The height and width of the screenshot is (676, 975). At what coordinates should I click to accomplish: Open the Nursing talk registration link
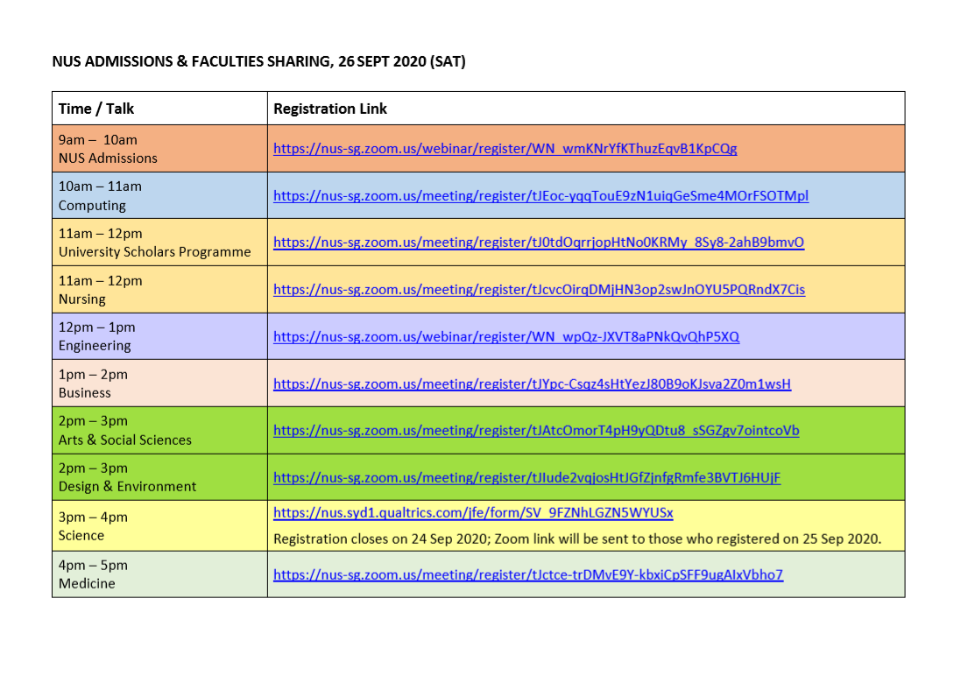539,290
